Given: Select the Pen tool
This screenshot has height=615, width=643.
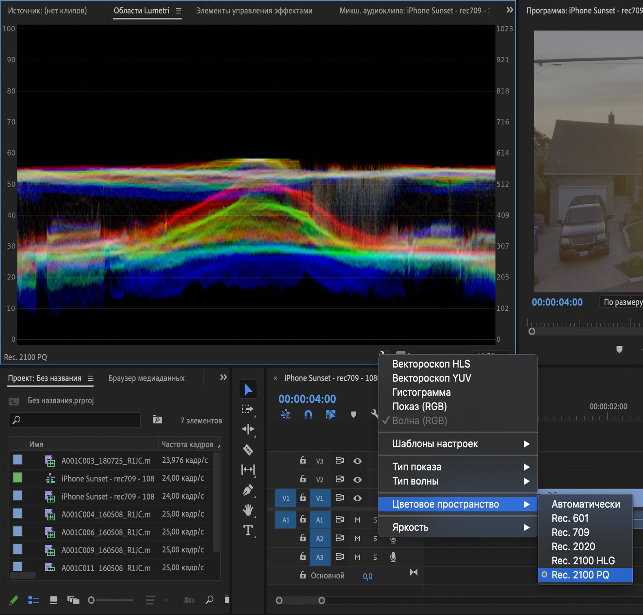Looking at the screenshot, I should 248,490.
